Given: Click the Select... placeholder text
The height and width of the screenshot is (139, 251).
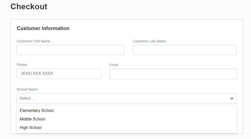Looking at the screenshot, I should (27, 98).
